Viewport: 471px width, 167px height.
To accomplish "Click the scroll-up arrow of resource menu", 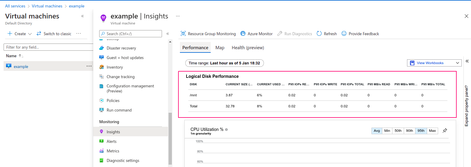I will (x=170, y=42).
